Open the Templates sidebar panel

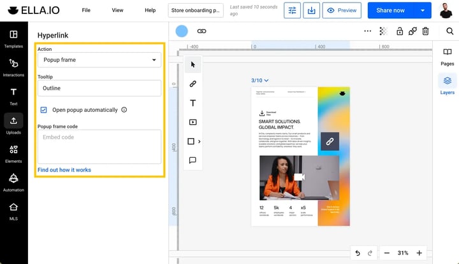(x=13, y=39)
